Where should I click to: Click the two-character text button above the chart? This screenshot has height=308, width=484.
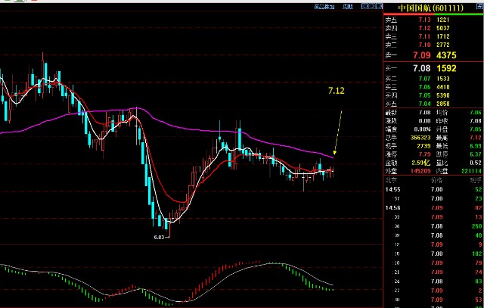(x=347, y=7)
